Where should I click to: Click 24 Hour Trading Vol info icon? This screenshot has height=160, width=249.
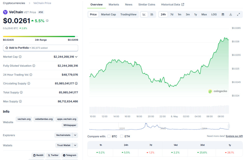(31, 75)
